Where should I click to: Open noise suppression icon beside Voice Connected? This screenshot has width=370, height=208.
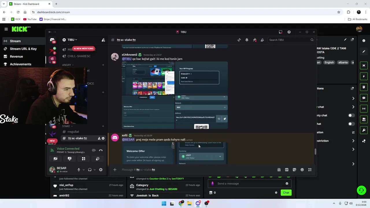point(94,150)
